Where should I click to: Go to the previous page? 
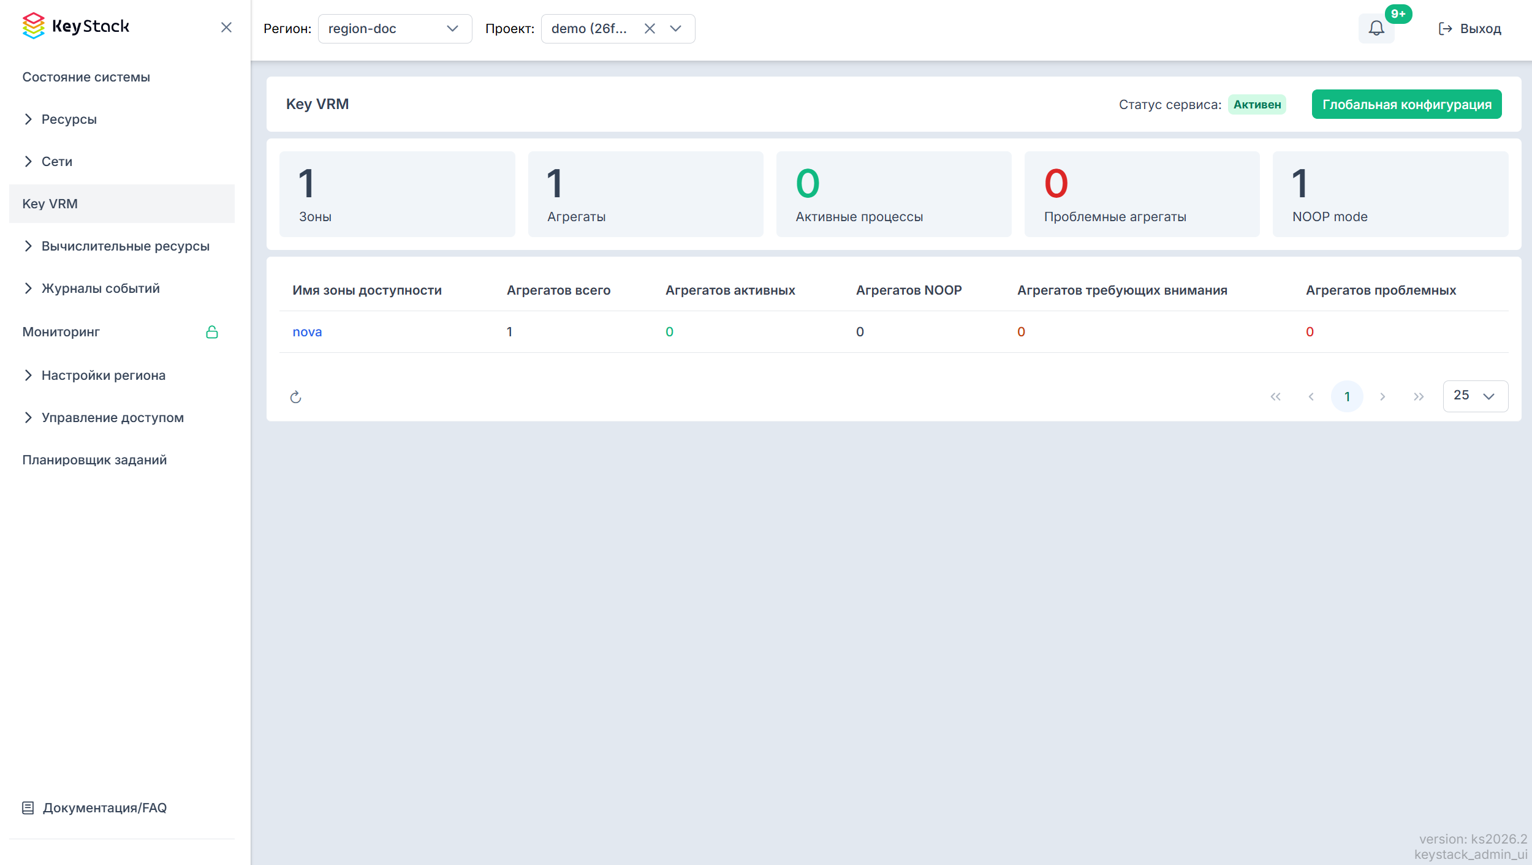coord(1311,397)
